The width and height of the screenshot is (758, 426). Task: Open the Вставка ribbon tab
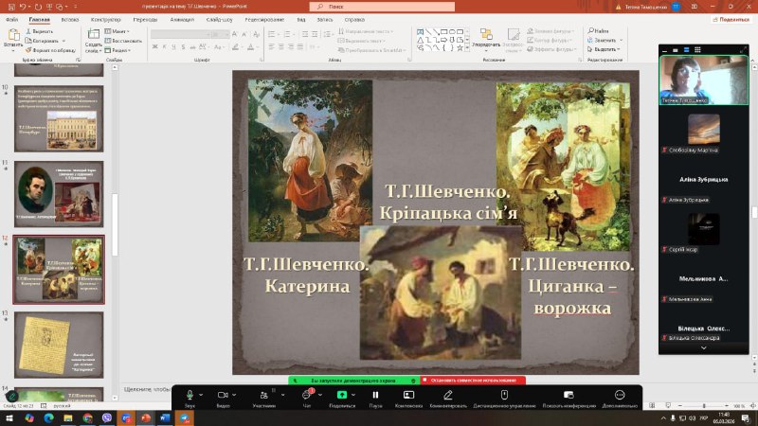69,18
